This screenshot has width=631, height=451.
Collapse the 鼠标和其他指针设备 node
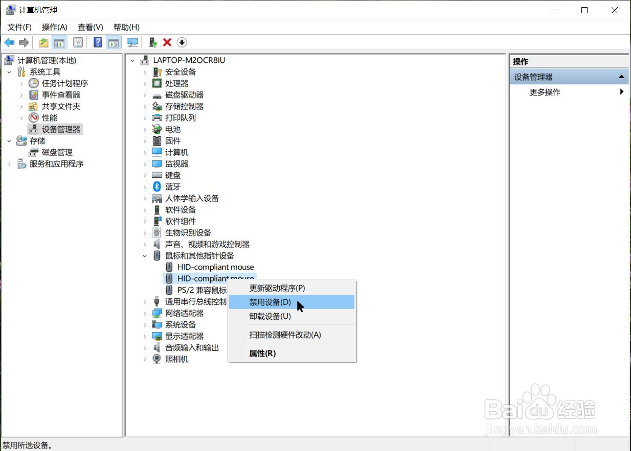(x=145, y=256)
